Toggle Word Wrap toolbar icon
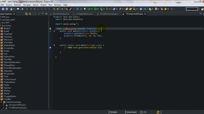This screenshot has width=204, height=114. coord(77,9)
